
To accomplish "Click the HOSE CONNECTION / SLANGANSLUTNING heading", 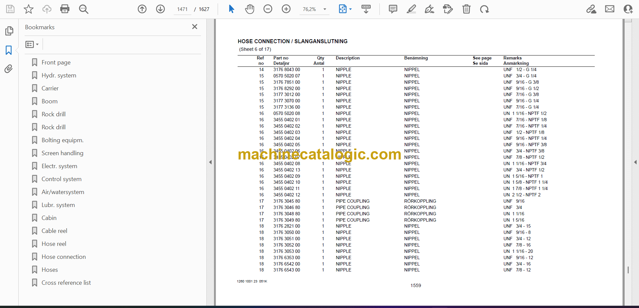I will click(293, 41).
